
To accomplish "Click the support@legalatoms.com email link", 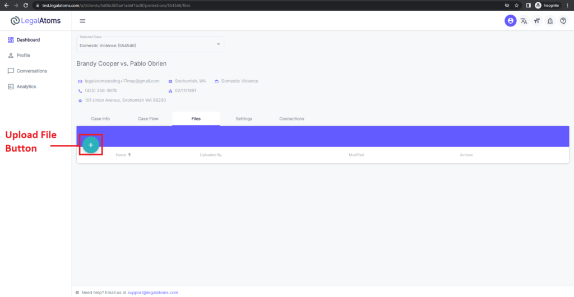I will [x=152, y=293].
